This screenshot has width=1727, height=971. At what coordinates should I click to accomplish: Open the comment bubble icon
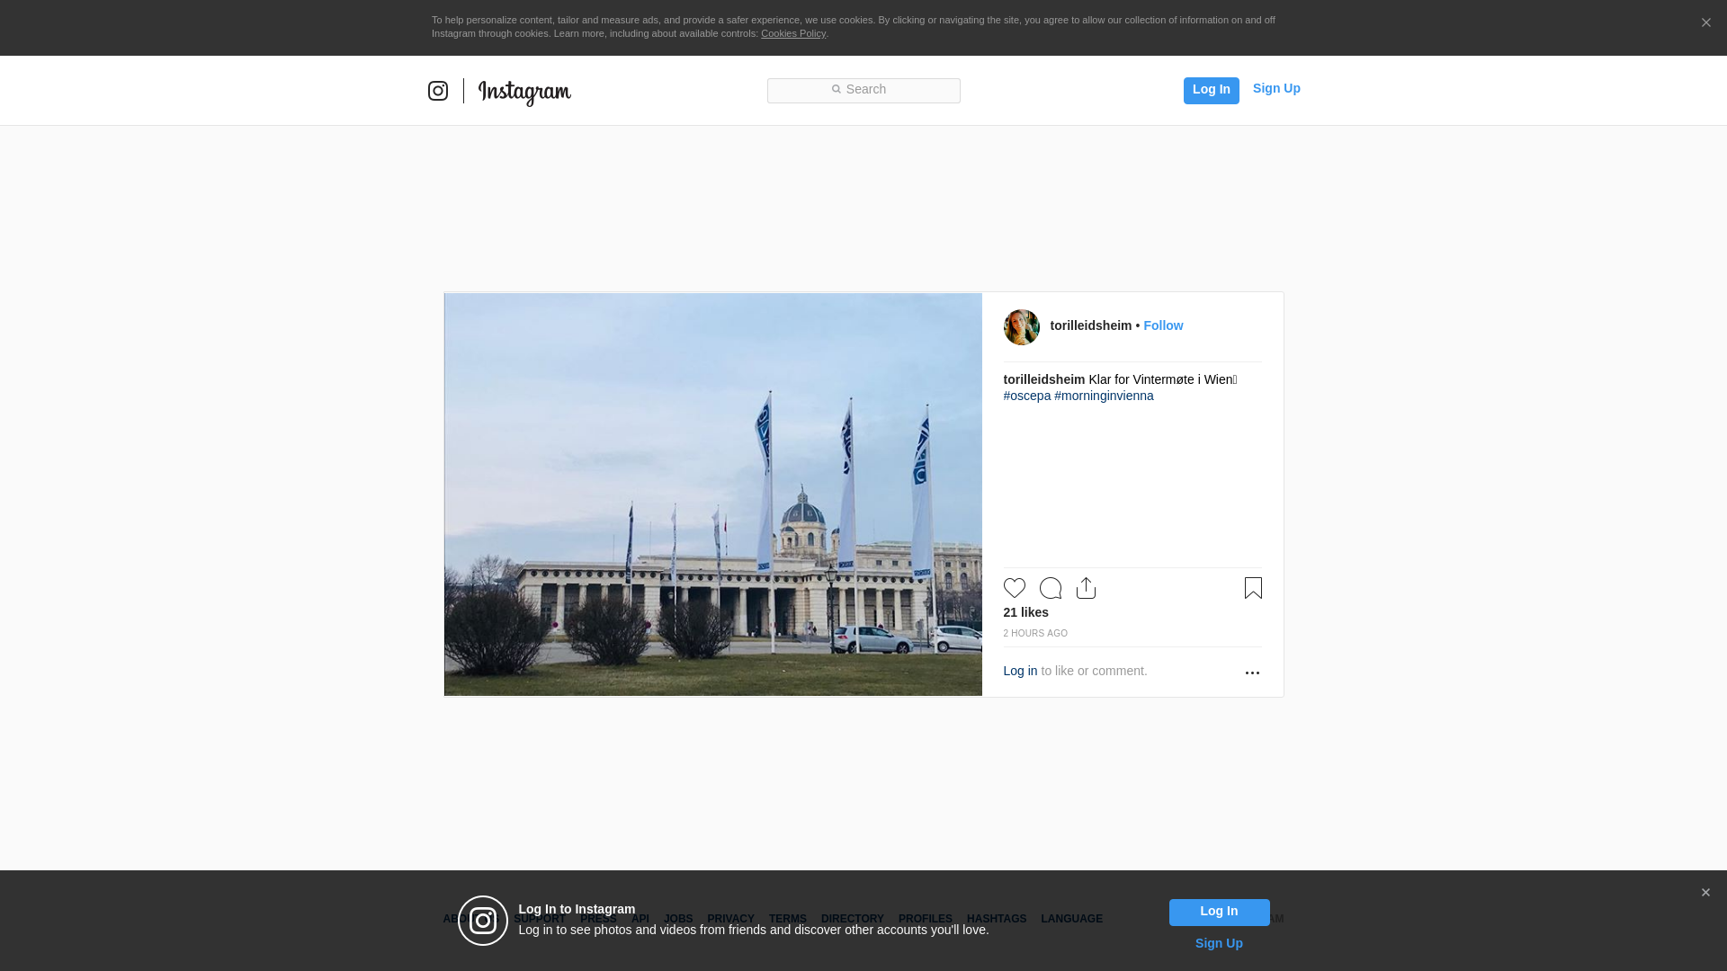tap(1051, 588)
